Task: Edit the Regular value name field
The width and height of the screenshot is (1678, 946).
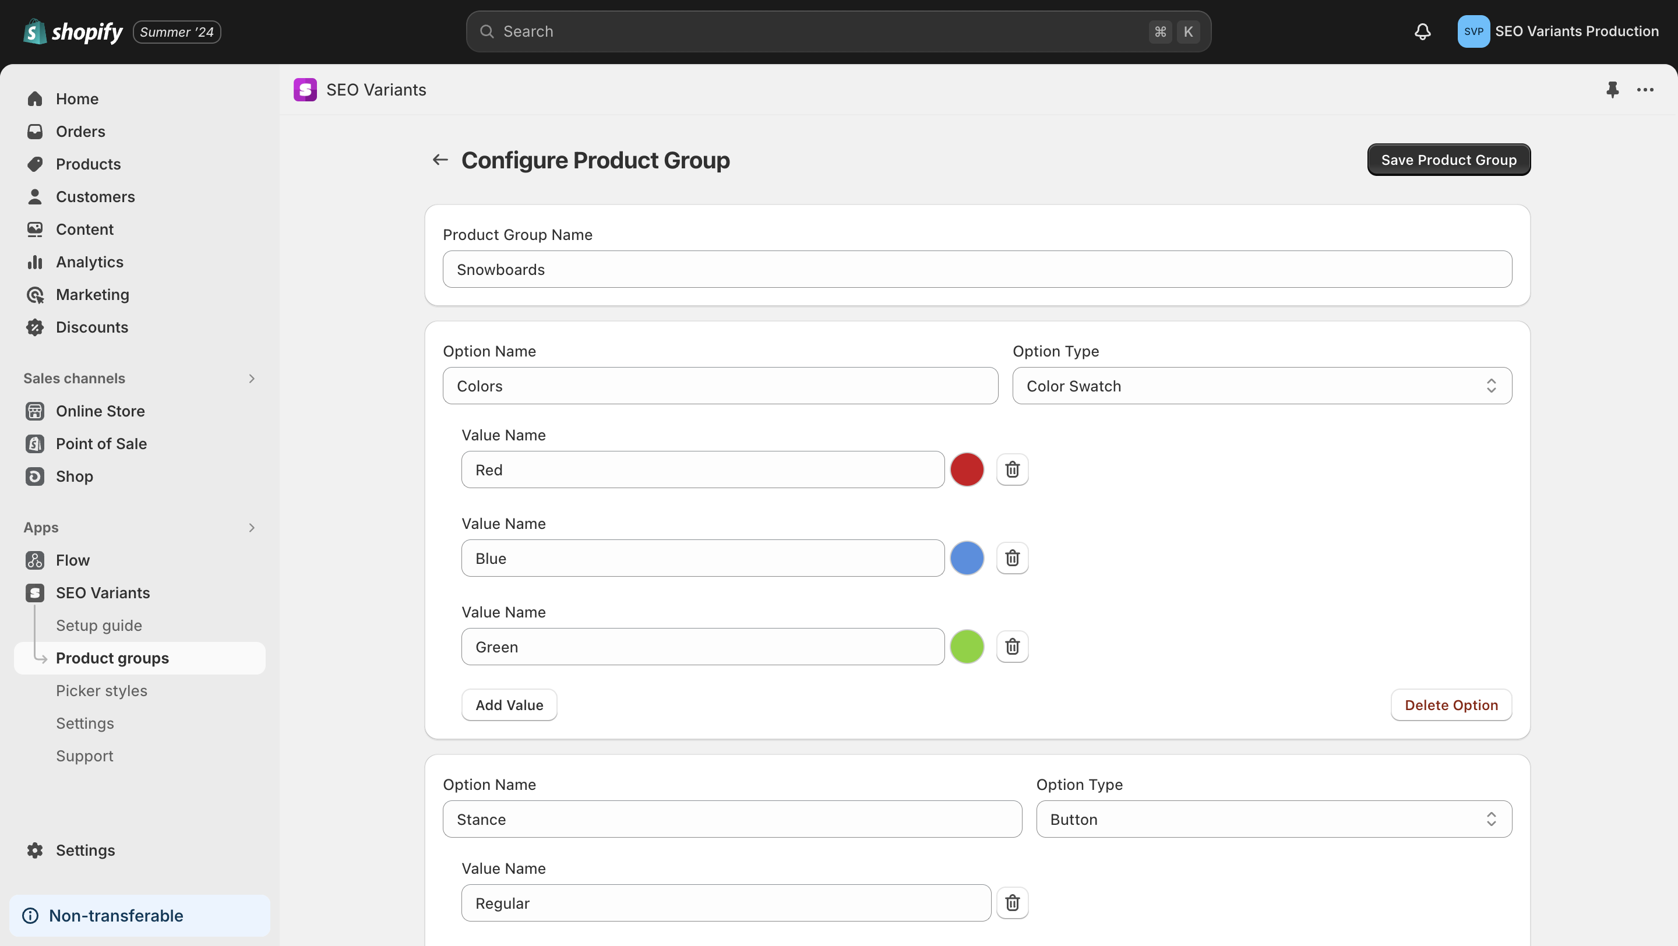Action: pyautogui.click(x=727, y=903)
